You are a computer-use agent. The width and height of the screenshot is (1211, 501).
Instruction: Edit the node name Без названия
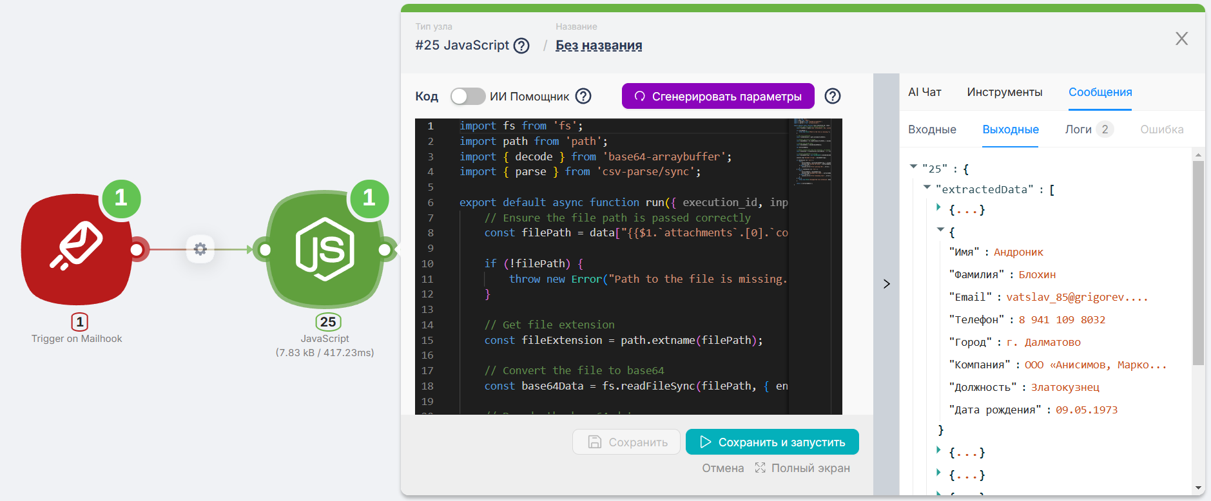point(599,45)
